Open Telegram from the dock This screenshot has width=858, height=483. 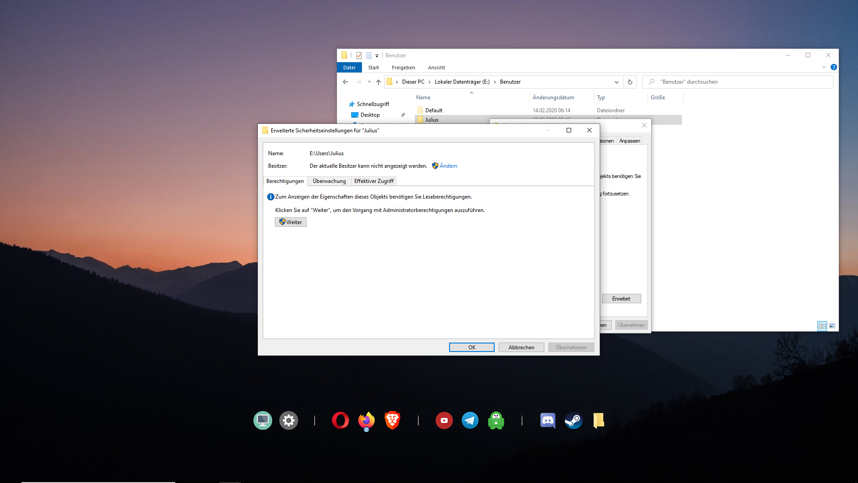click(x=470, y=420)
